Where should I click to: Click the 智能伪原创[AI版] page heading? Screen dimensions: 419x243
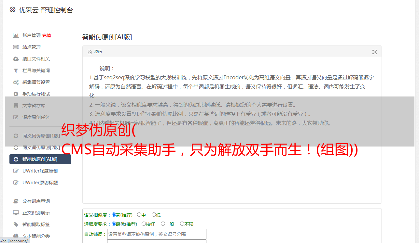point(107,37)
